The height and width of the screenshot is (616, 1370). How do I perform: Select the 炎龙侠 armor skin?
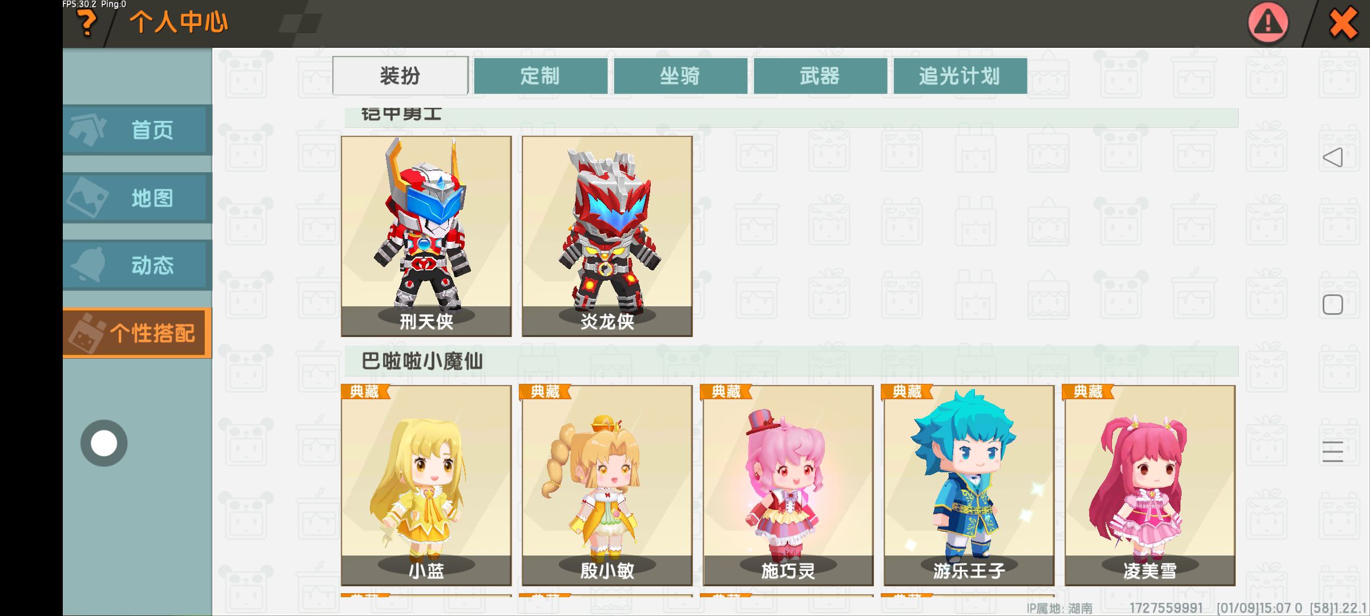[x=607, y=236]
